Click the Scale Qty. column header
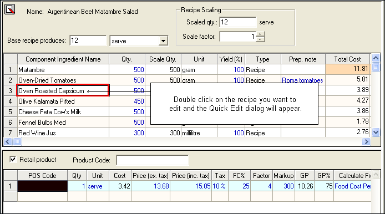Image resolution: width=385 pixels, height=214 pixels. point(163,59)
